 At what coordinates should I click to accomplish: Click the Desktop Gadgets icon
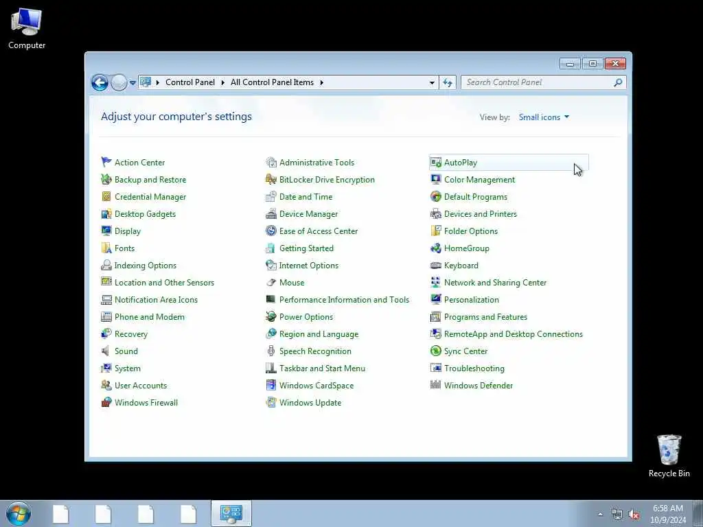106,214
